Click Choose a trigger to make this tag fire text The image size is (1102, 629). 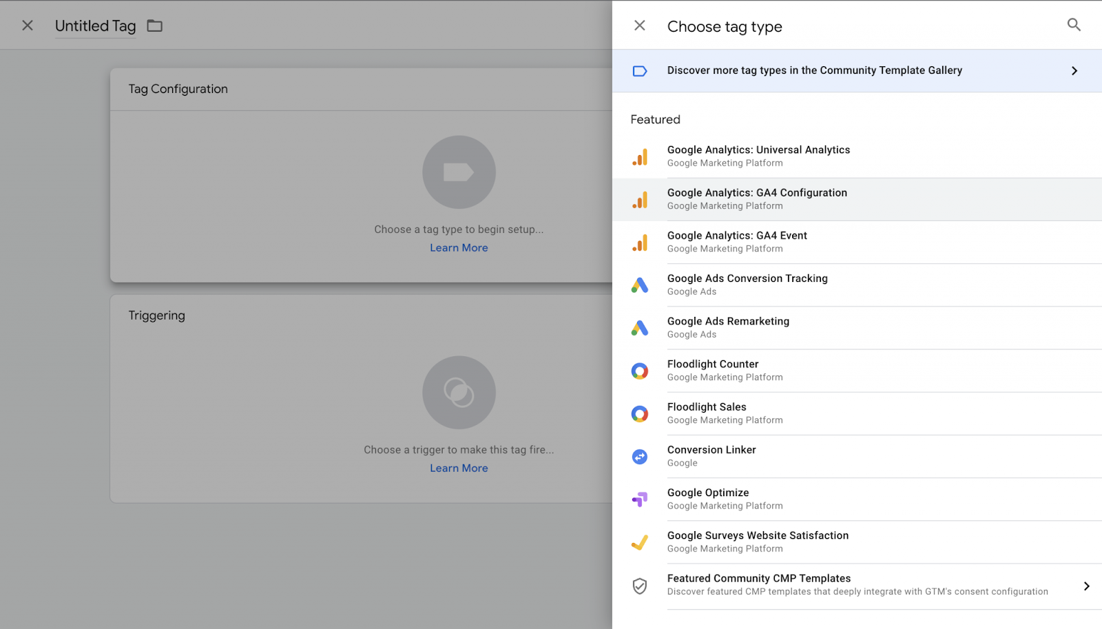pyautogui.click(x=459, y=450)
